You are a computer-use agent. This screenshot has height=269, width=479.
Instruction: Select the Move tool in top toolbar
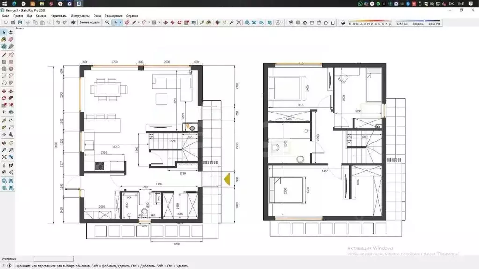click(172, 22)
